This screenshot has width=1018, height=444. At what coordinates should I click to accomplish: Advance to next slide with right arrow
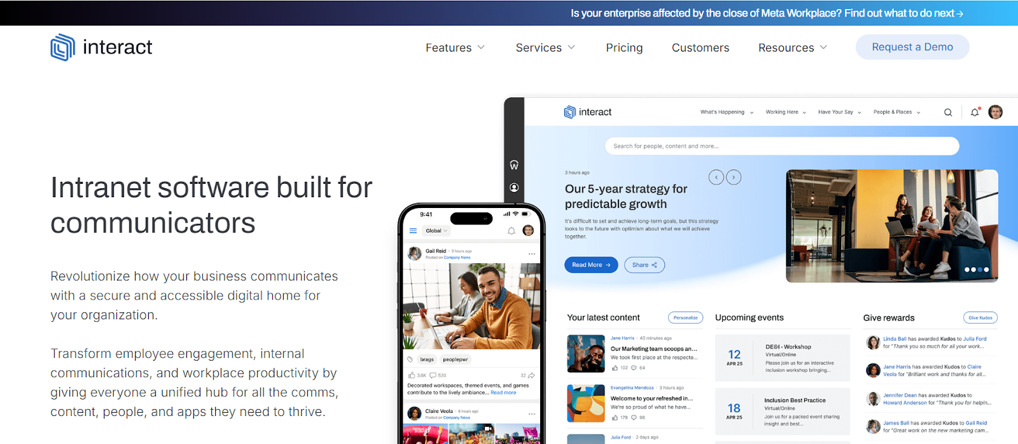[734, 177]
